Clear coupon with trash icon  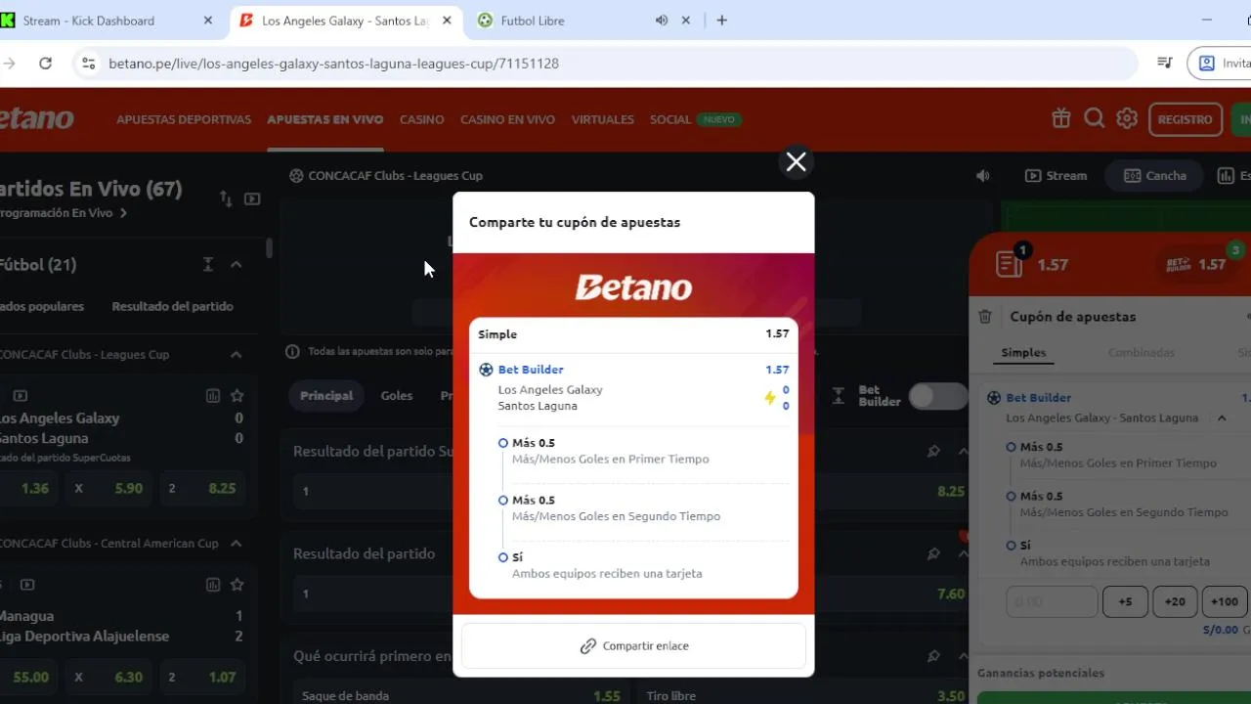click(985, 317)
